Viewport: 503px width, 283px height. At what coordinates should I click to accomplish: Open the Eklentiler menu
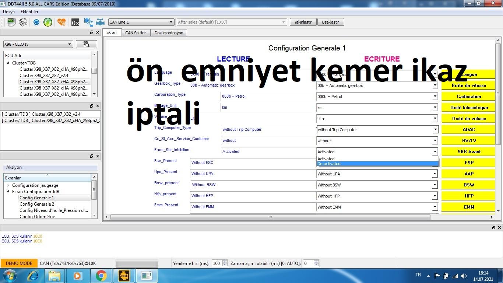tap(29, 12)
